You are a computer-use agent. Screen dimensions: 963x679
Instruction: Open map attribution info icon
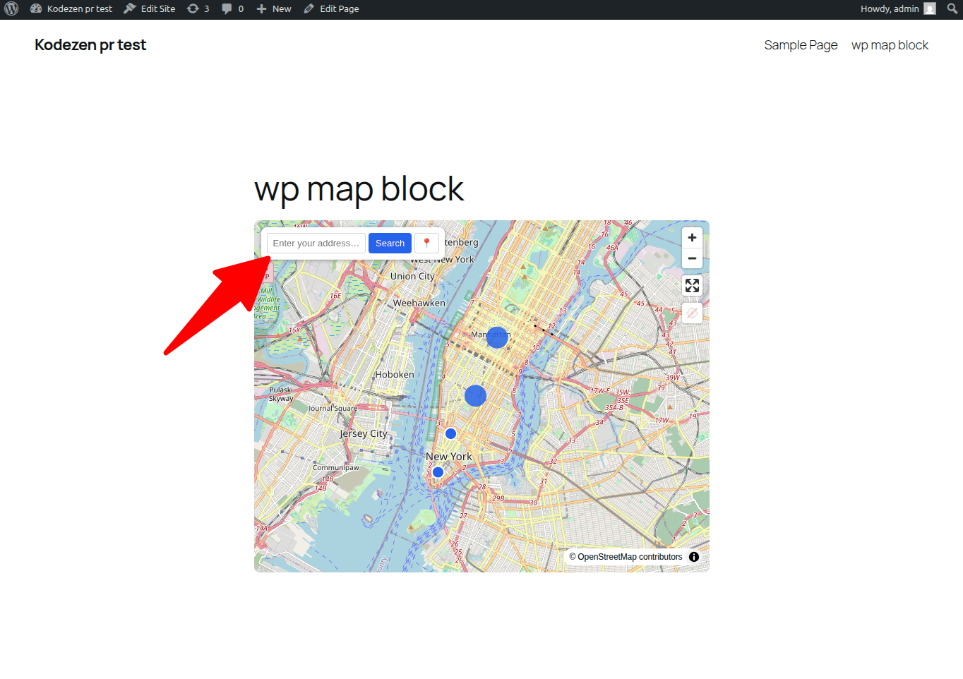(694, 557)
